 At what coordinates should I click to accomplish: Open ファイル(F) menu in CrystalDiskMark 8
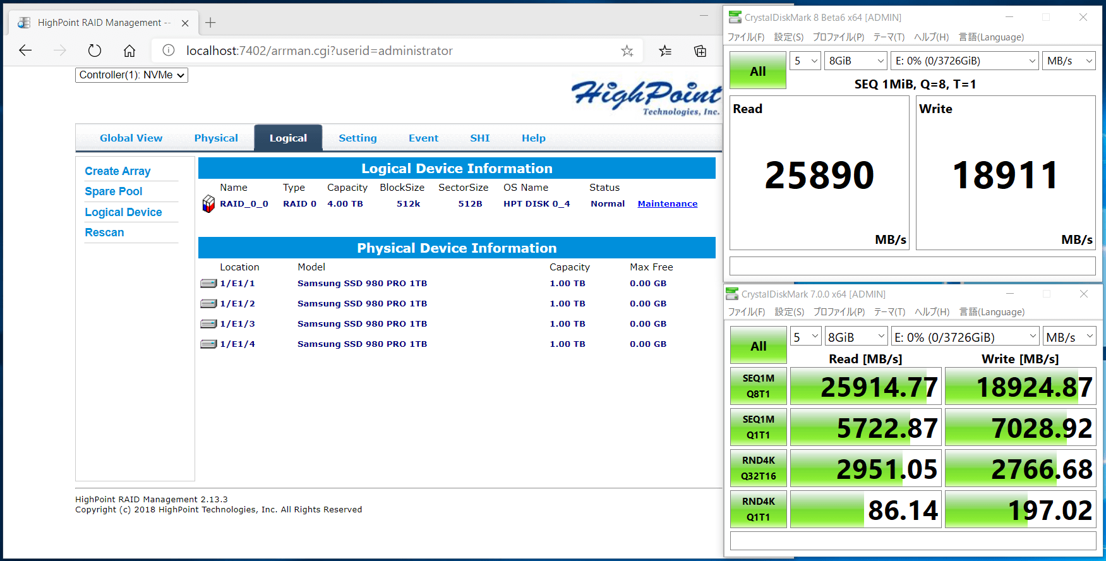point(746,37)
